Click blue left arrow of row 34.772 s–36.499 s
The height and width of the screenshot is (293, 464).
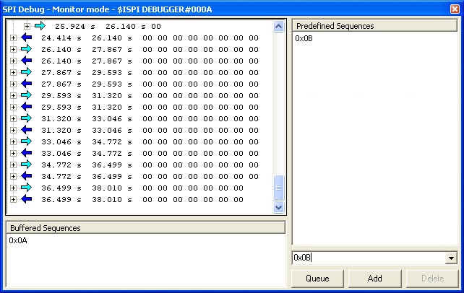(x=27, y=176)
